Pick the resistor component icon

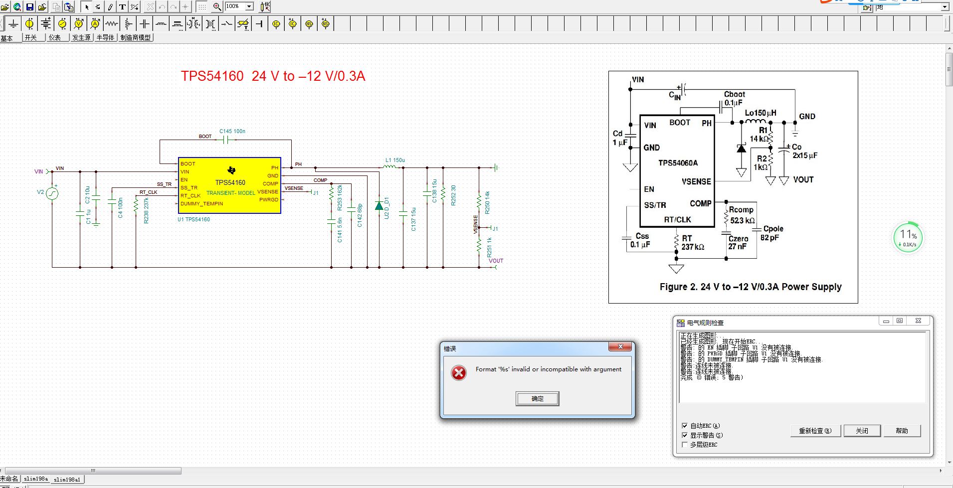point(111,23)
